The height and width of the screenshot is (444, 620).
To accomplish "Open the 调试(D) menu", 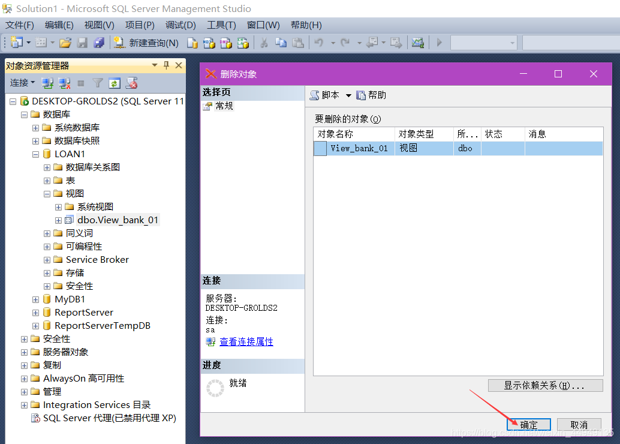I will click(180, 25).
